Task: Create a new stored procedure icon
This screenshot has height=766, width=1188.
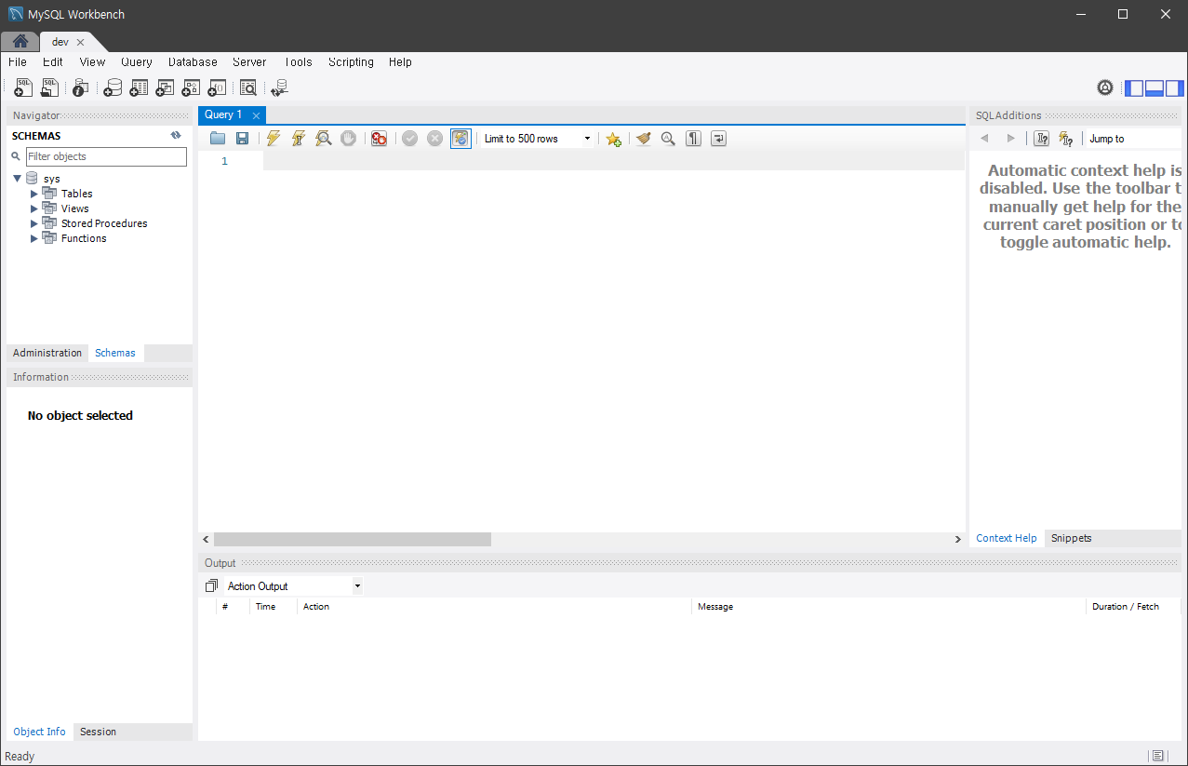Action: [x=191, y=87]
